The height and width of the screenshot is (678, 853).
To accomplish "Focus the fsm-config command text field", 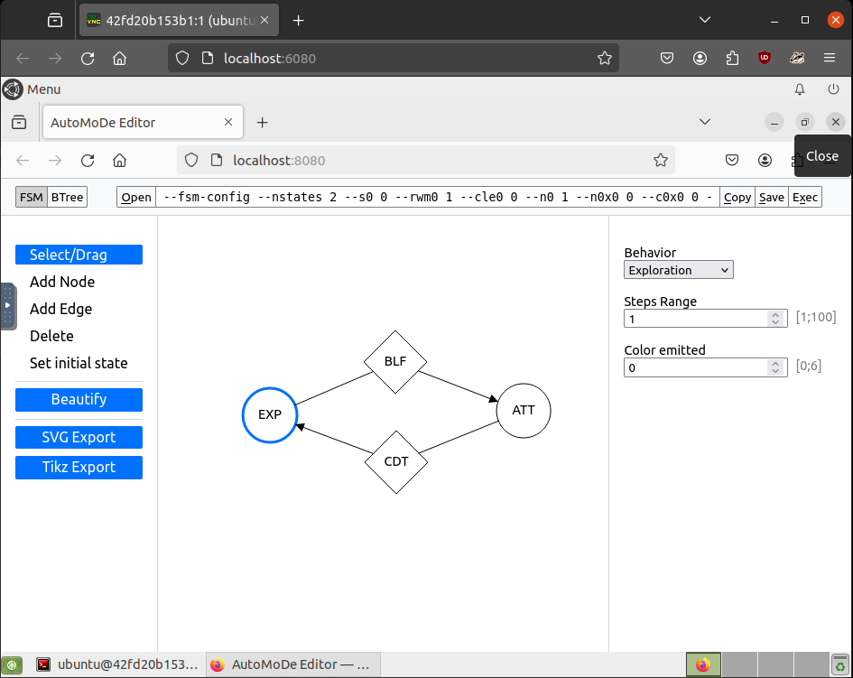I will [x=438, y=197].
